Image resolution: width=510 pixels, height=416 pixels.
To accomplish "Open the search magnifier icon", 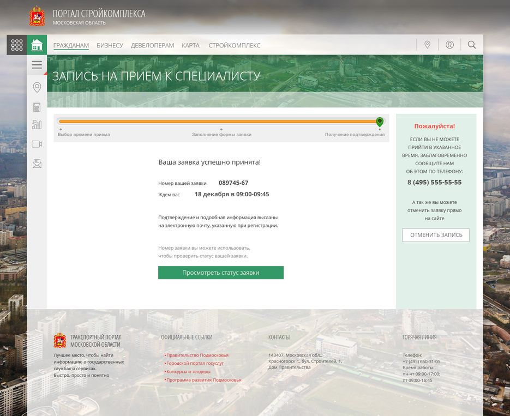I will pyautogui.click(x=472, y=45).
